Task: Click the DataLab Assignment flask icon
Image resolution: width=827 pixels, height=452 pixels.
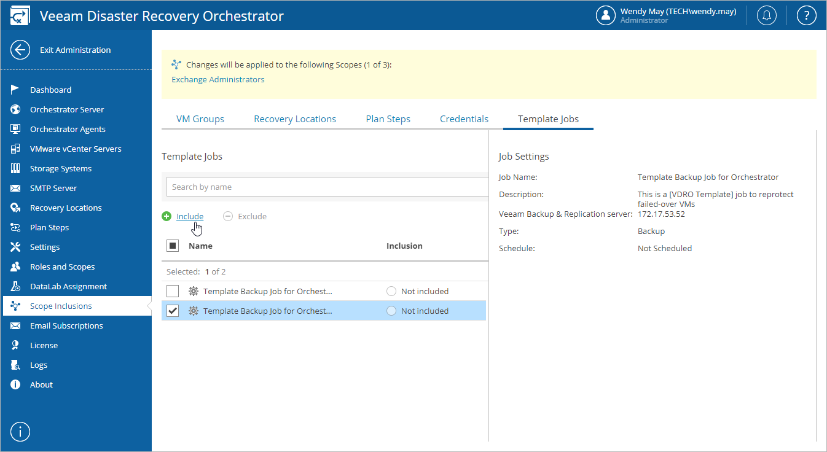Action: [16, 286]
